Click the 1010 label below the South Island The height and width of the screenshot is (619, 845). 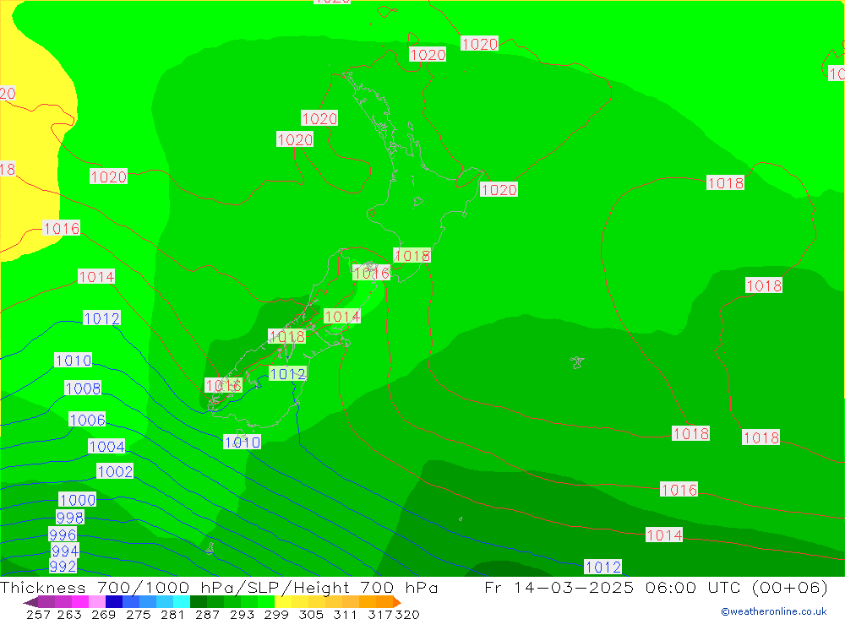[242, 443]
